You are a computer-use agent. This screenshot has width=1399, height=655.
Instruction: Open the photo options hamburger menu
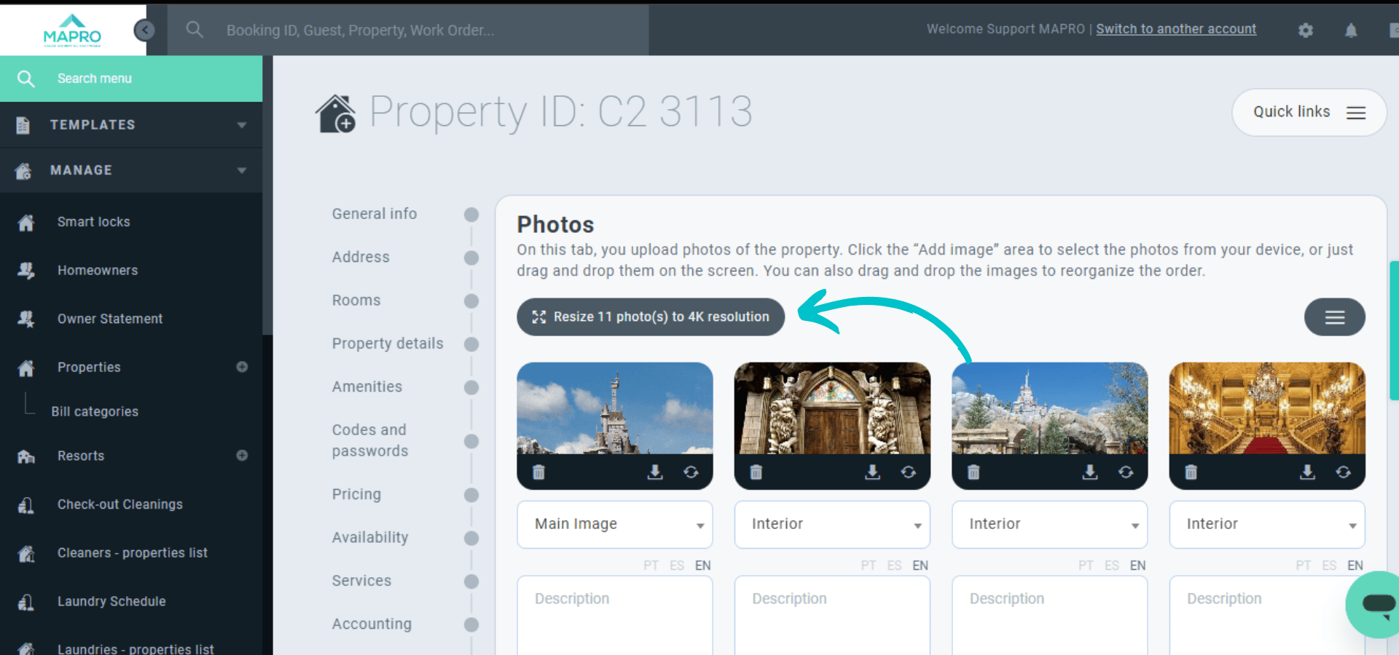1335,317
